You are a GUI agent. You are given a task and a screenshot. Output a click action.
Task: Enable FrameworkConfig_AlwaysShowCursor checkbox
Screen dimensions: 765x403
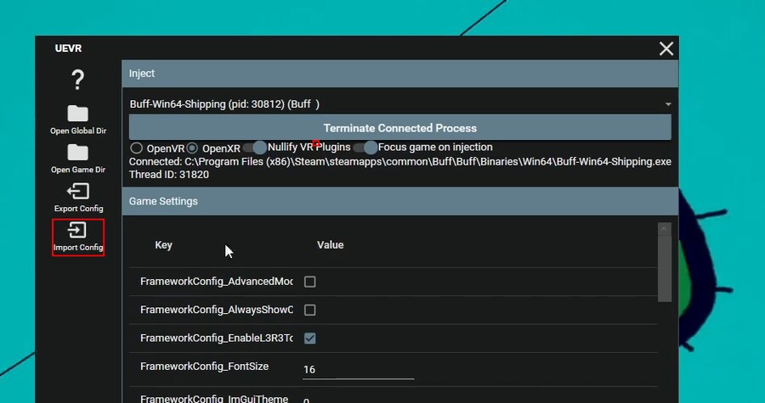coord(310,310)
